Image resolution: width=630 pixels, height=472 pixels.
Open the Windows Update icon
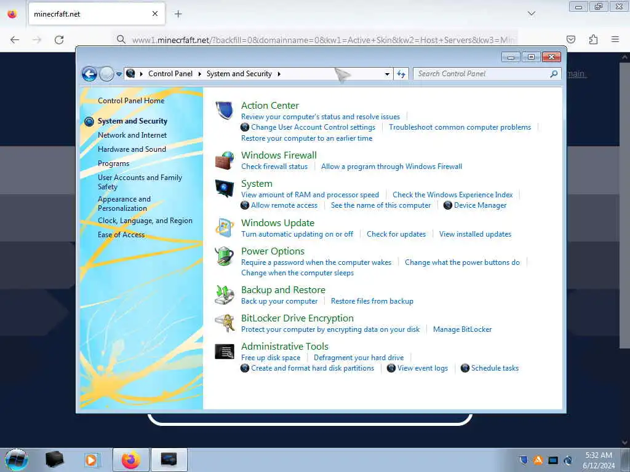[x=224, y=227]
